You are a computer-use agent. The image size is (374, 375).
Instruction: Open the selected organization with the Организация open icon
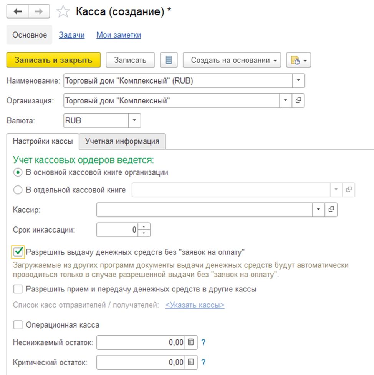pyautogui.click(x=298, y=100)
